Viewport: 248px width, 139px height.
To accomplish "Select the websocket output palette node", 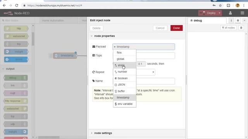I will click(x=15, y=108).
